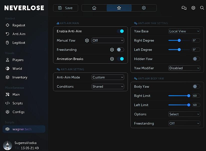This screenshot has width=206, height=151.
Task: Click the top-right settings gear icon
Action: [x=193, y=8]
